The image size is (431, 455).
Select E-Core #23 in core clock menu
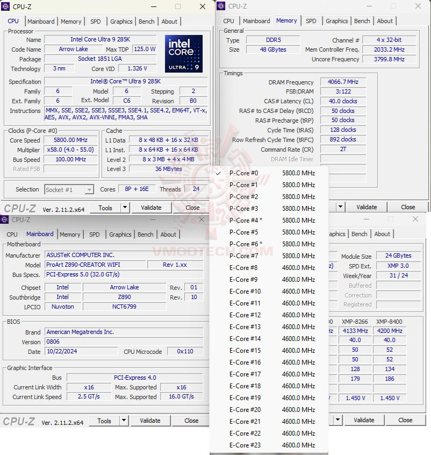[269, 445]
